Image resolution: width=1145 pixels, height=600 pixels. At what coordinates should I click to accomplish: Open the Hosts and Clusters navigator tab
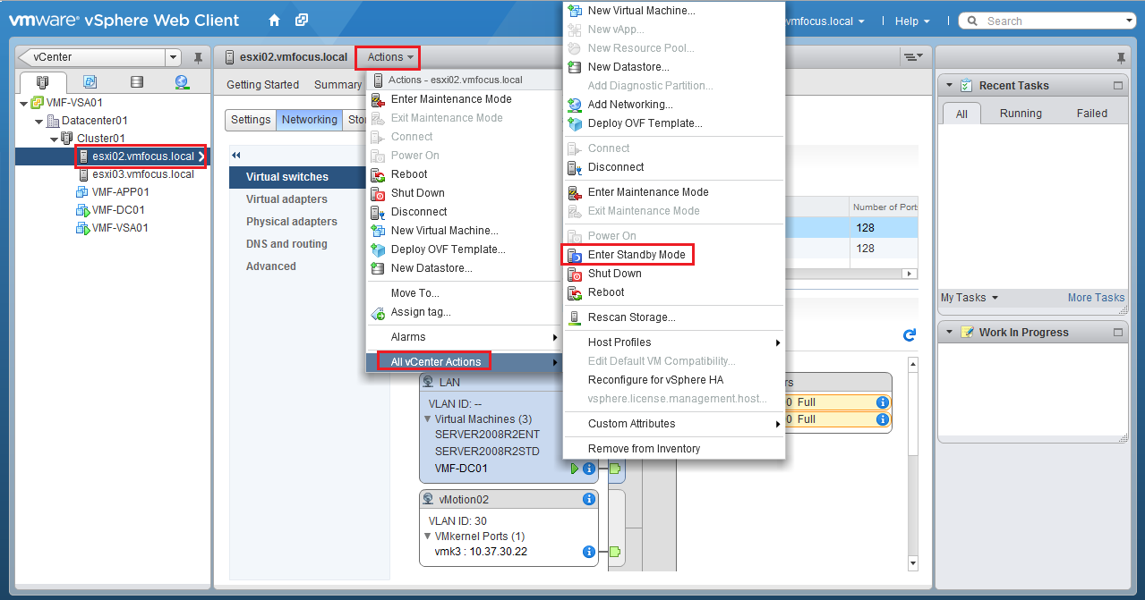click(x=42, y=82)
